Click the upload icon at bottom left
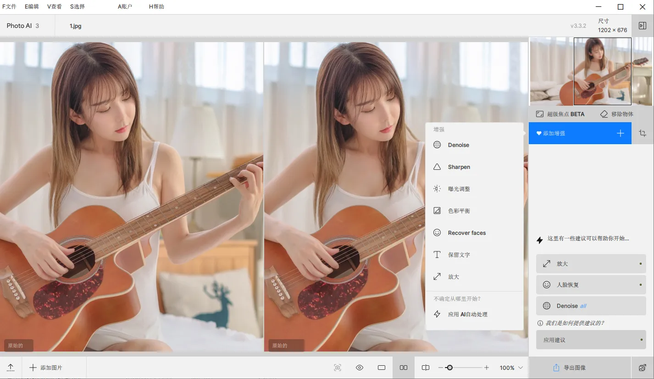Viewport: 654px width, 379px height. coord(11,368)
